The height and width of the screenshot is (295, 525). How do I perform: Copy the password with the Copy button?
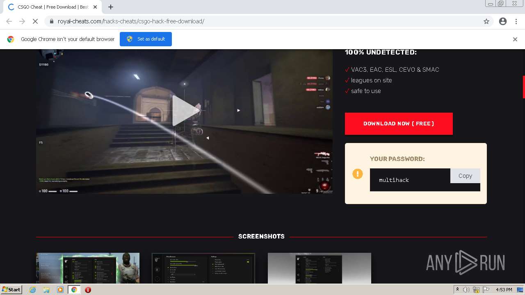pyautogui.click(x=465, y=176)
